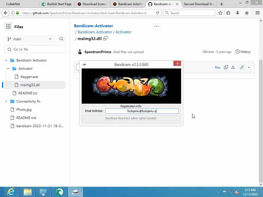Open a new browser tab
Viewport: 263px width, 197px height.
coord(222,4)
